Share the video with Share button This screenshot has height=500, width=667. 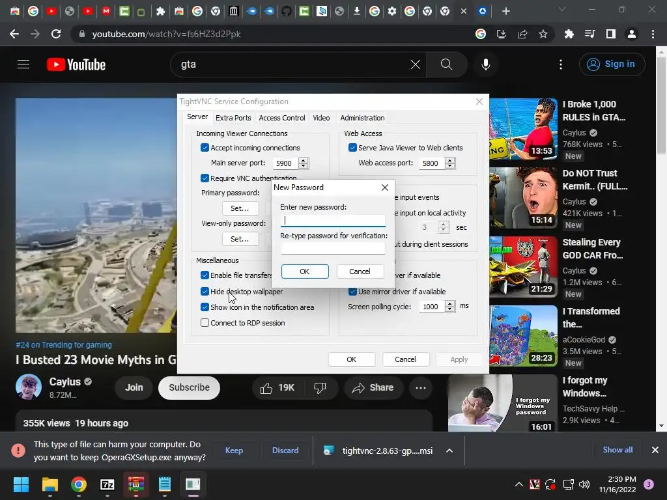coord(373,388)
